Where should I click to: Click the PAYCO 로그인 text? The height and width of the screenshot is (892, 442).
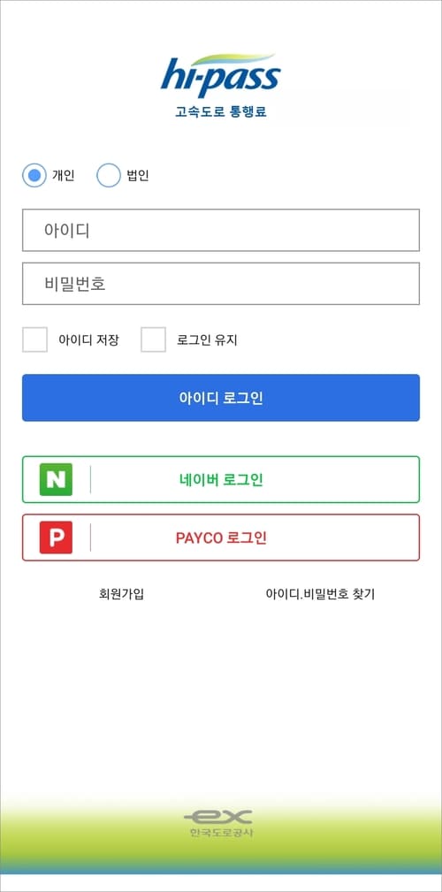coord(221,537)
